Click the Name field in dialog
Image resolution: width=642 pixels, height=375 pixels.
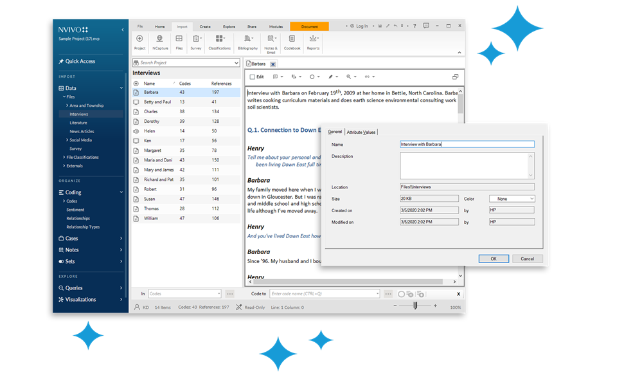(x=467, y=144)
